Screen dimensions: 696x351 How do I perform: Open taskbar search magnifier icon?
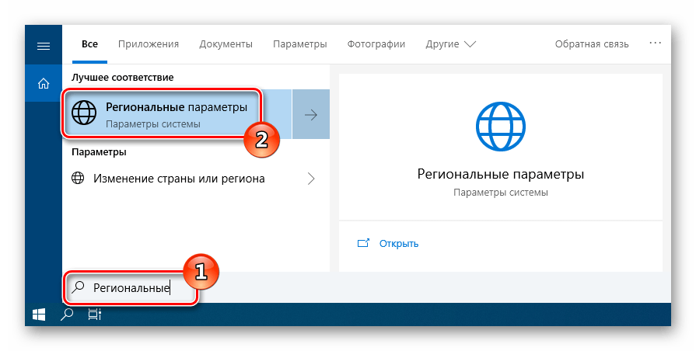tap(67, 315)
